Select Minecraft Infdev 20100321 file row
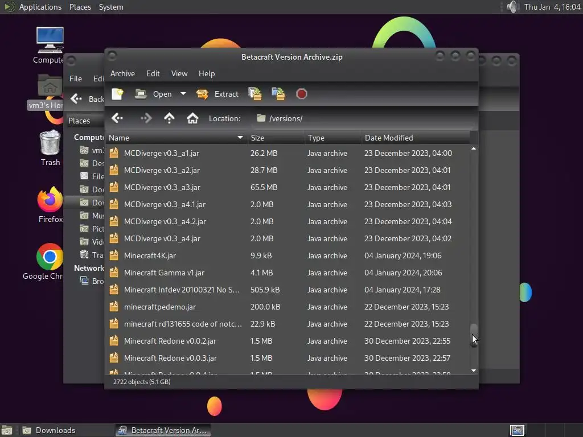The width and height of the screenshot is (583, 437). click(288, 290)
